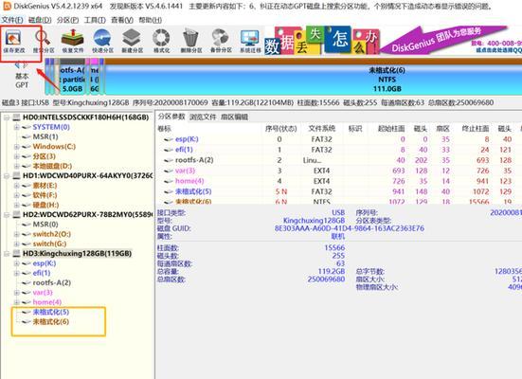Click the partition icon beside rootfs-A(2) in table
This screenshot has height=379, width=522.
coord(168,160)
